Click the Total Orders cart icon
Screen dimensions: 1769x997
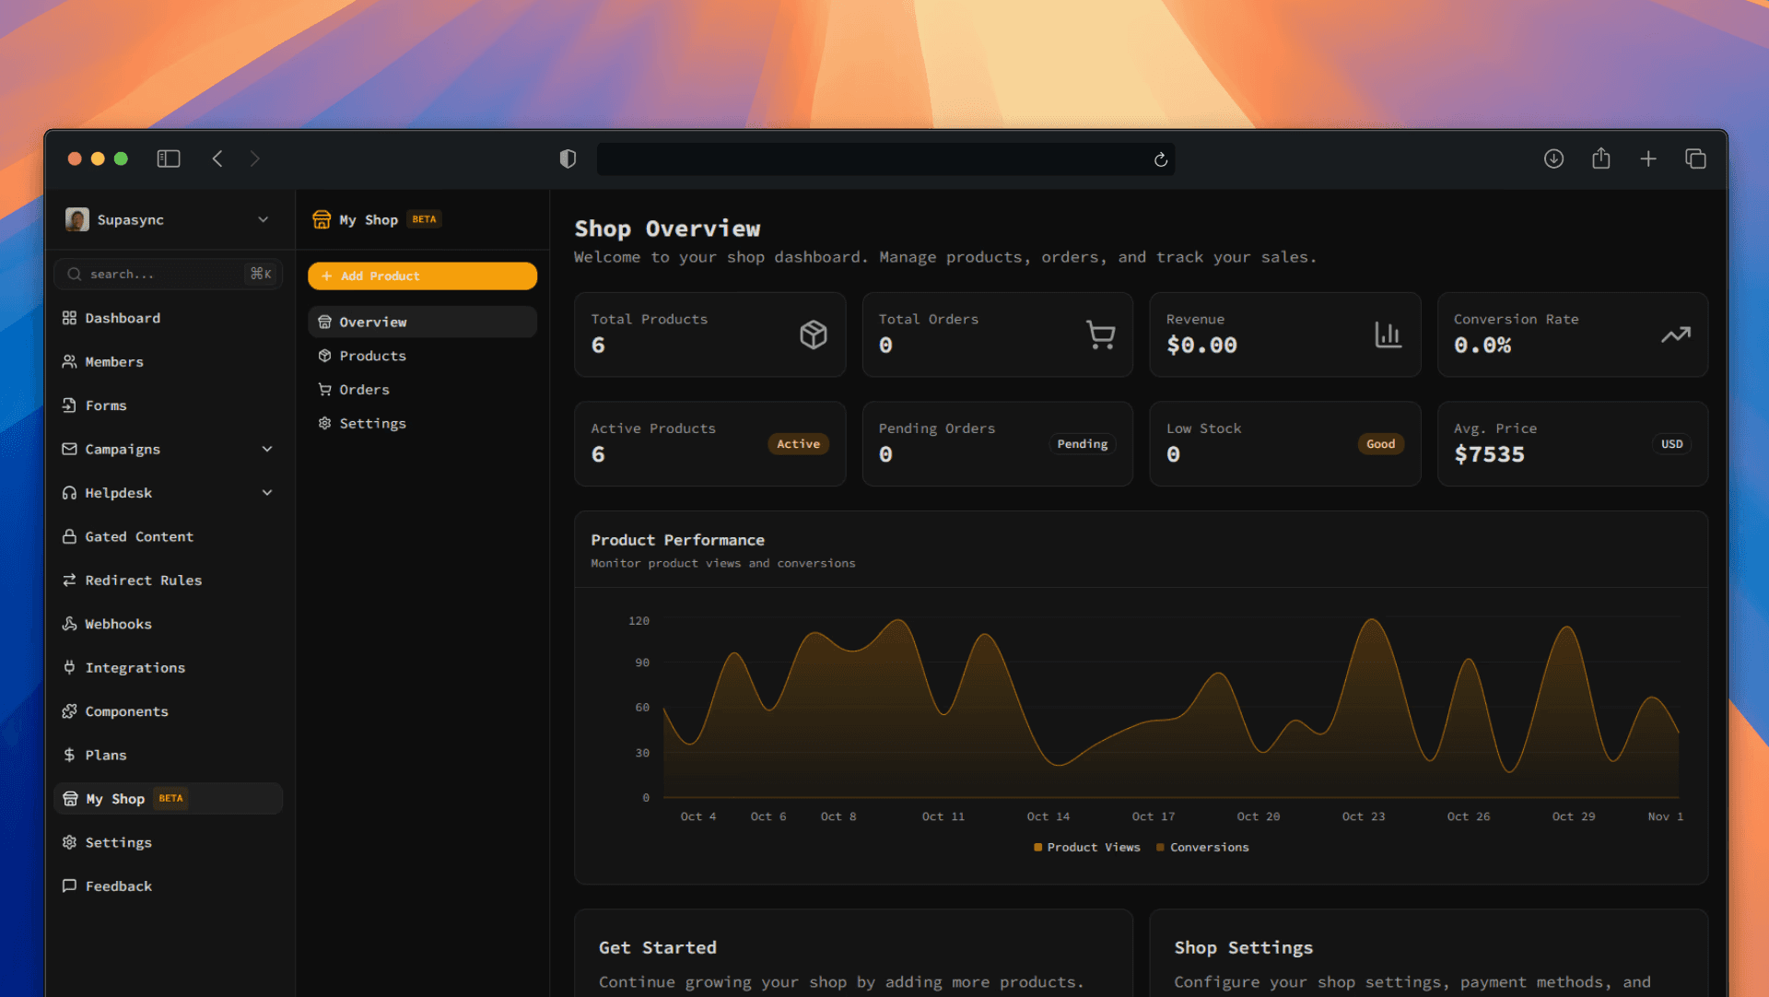(x=1100, y=334)
